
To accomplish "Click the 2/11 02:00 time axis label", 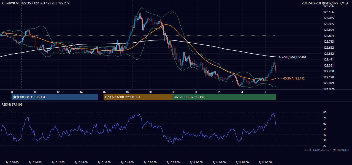I will [x=219, y=163].
